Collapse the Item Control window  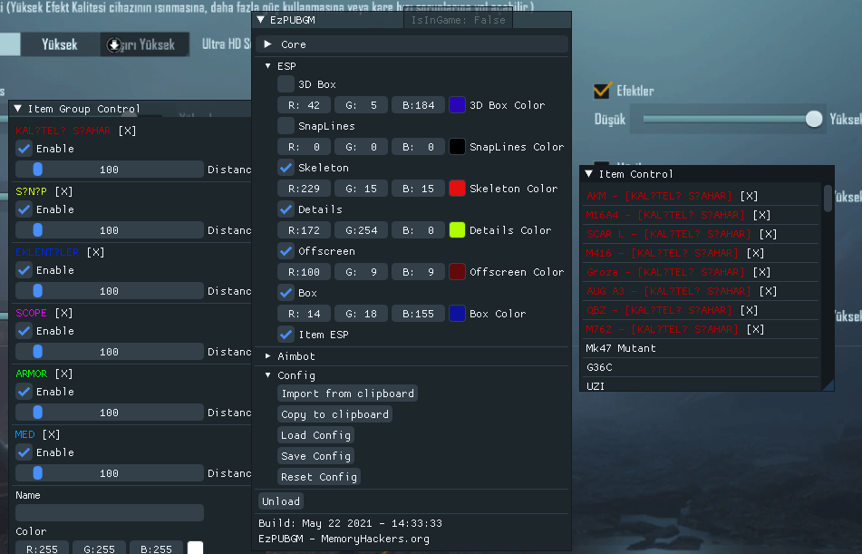[x=589, y=174]
